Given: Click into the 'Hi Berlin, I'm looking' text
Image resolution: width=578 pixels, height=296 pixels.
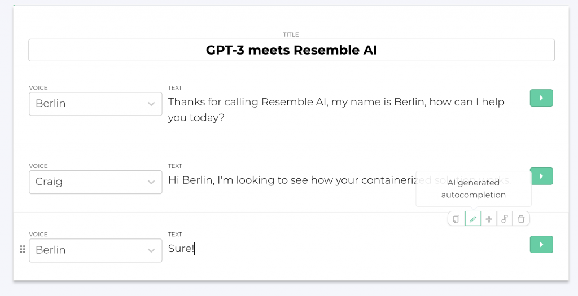Looking at the screenshot, I should 291,180.
